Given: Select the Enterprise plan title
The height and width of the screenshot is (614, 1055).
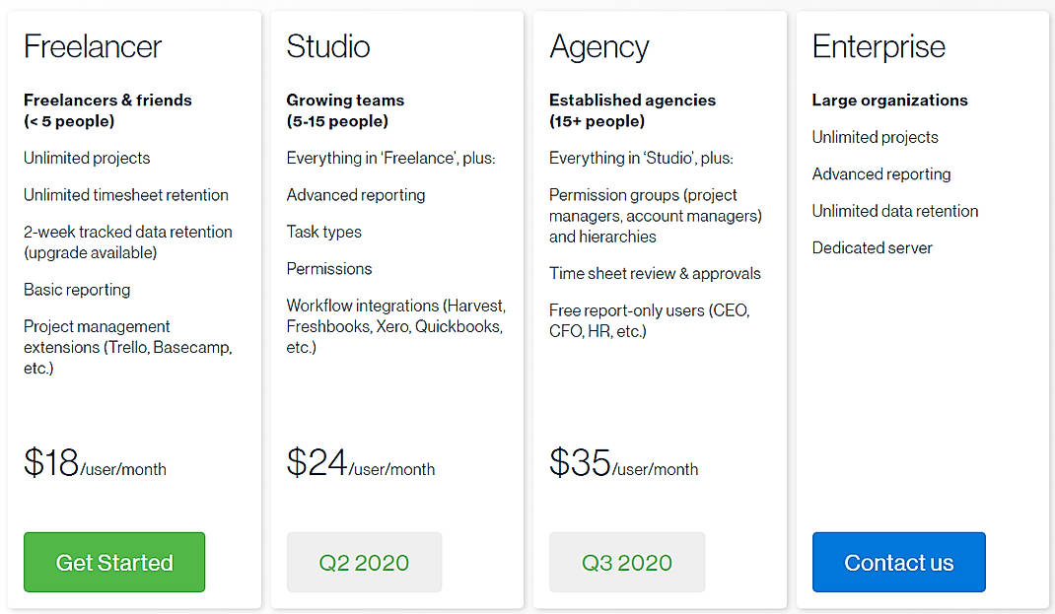Looking at the screenshot, I should tap(879, 46).
